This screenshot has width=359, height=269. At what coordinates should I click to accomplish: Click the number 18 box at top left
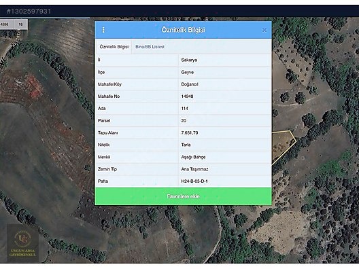point(20,24)
